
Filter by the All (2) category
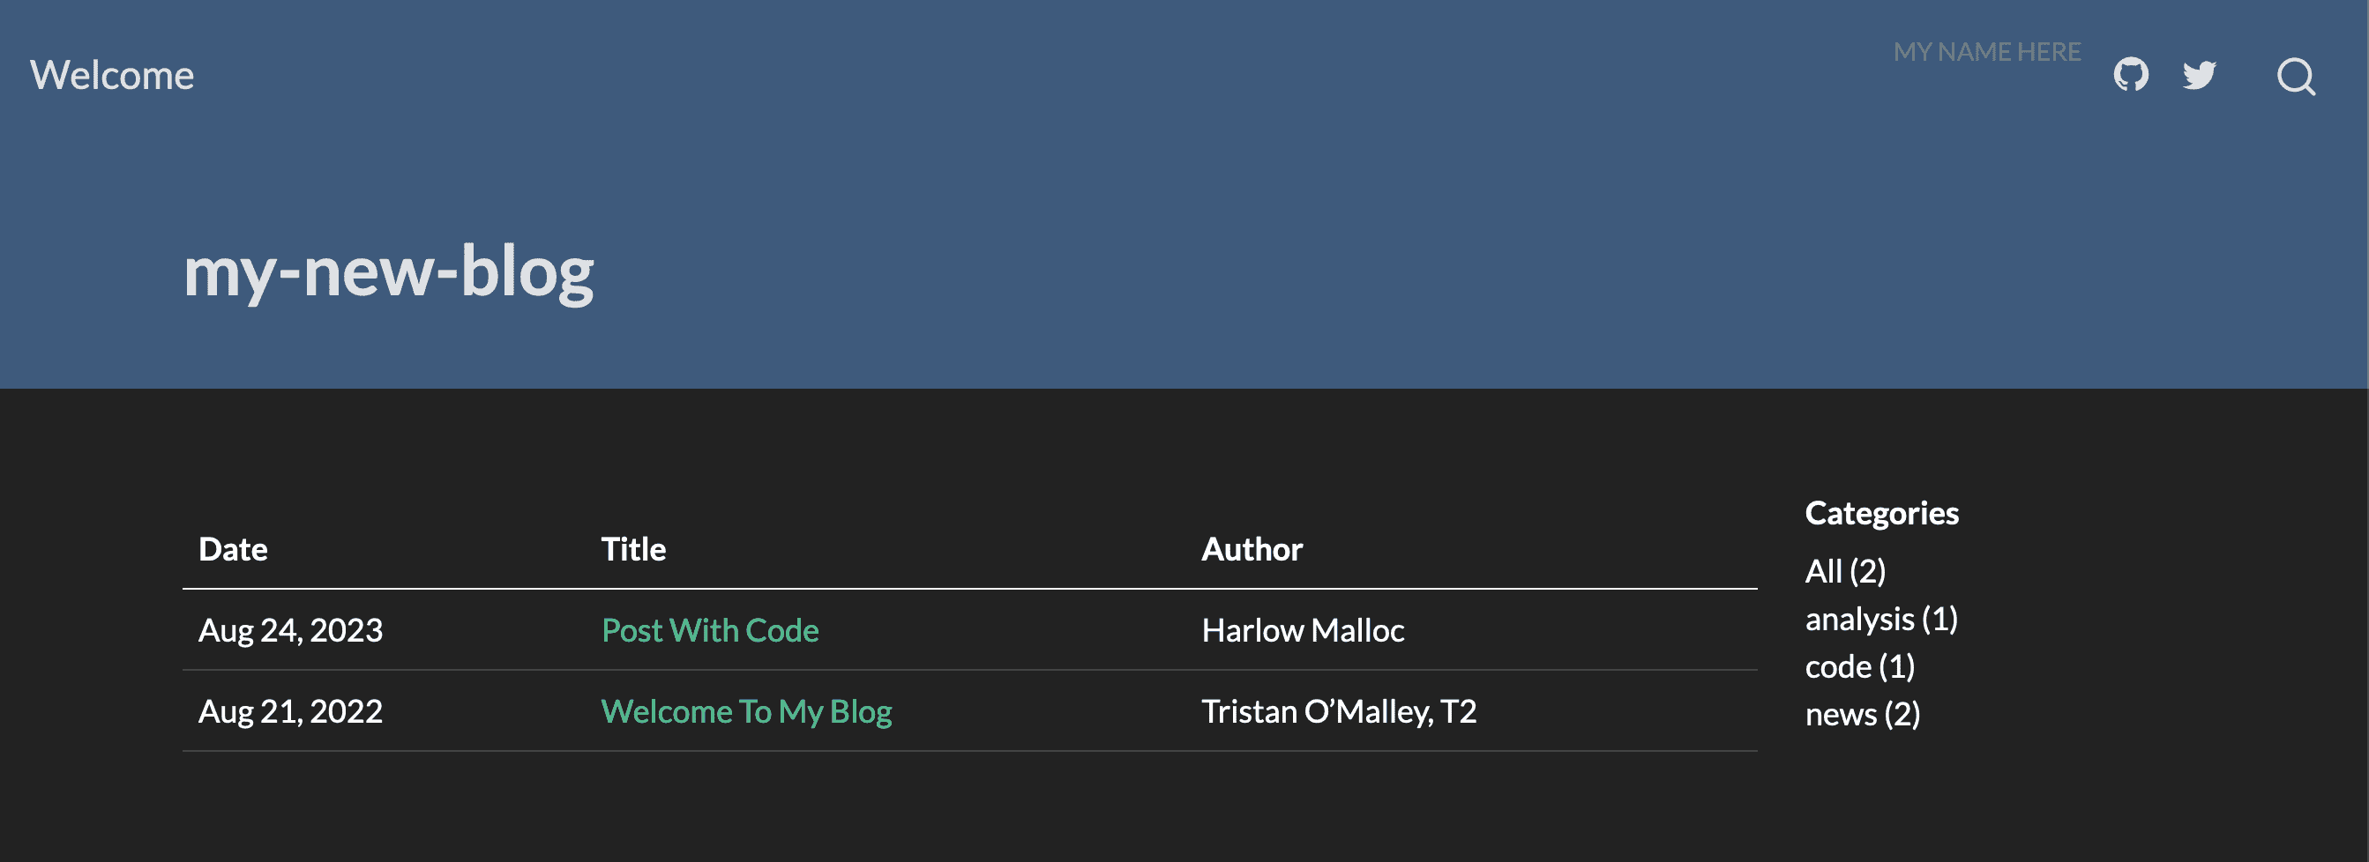click(1845, 570)
